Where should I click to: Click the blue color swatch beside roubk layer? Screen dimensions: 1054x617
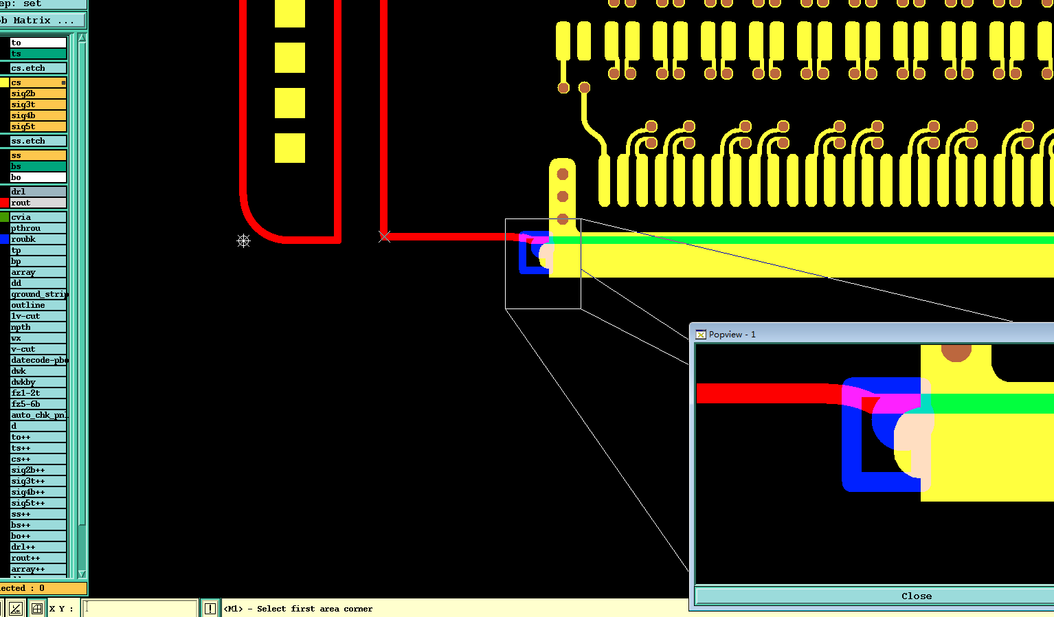pyautogui.click(x=4, y=239)
